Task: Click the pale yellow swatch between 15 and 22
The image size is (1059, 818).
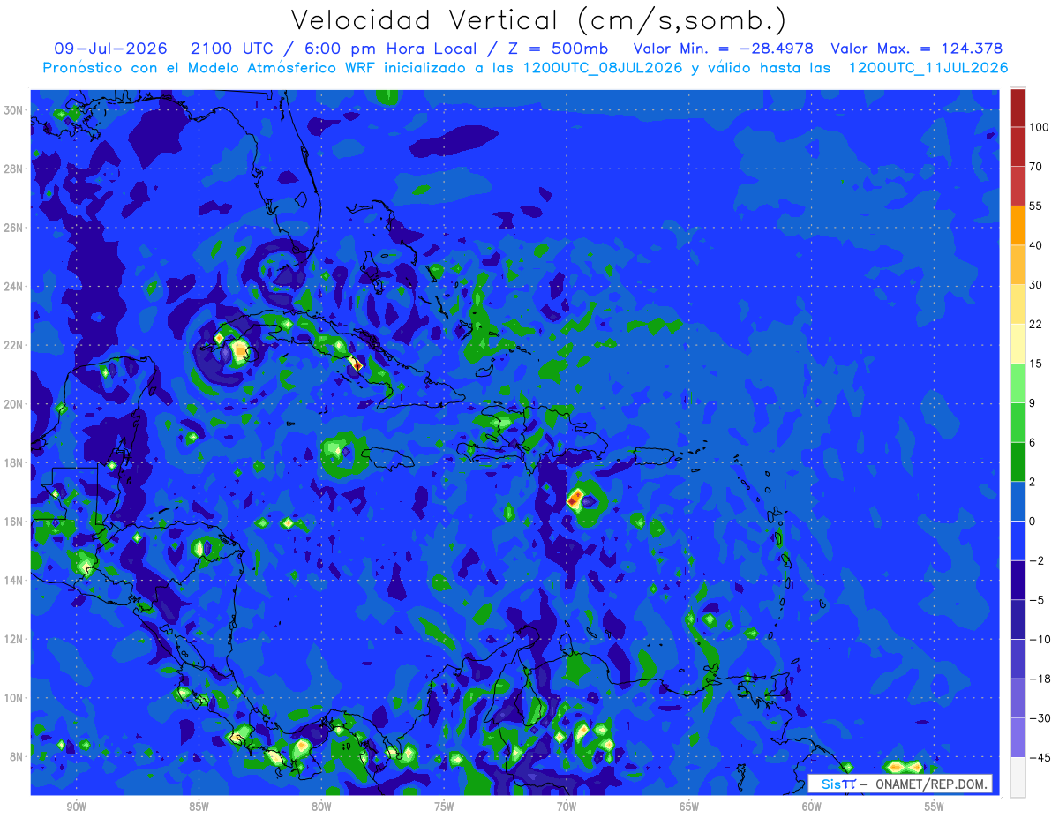Action: coord(1018,344)
